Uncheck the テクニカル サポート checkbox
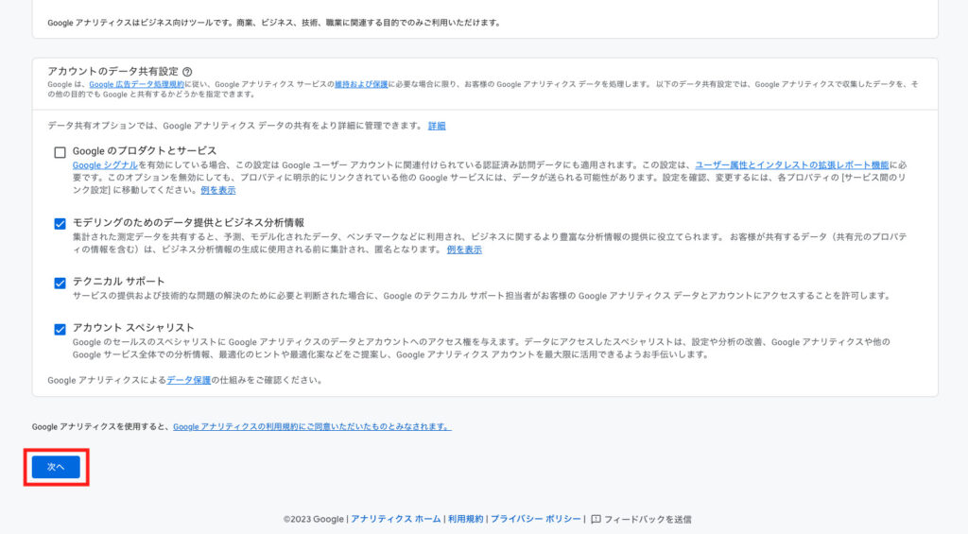 tap(60, 283)
